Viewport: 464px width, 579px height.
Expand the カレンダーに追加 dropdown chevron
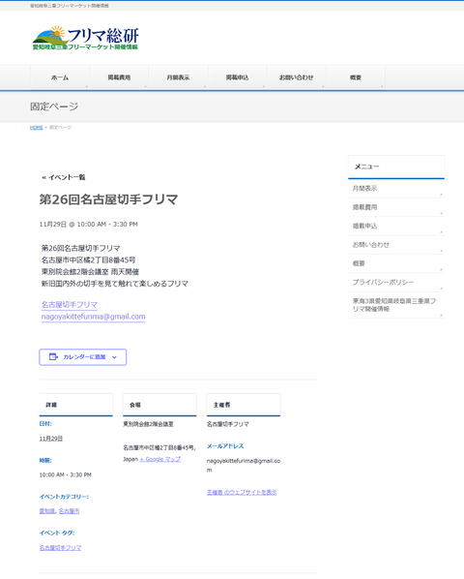tap(114, 357)
